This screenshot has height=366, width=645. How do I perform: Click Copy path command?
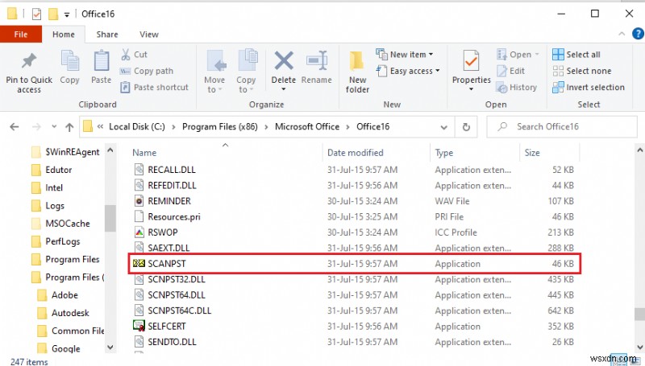147,71
